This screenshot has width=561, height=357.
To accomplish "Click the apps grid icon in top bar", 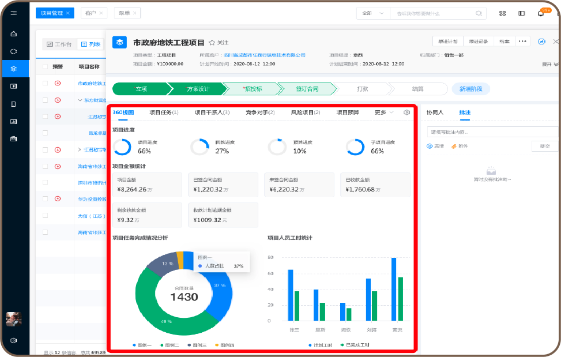I will tap(503, 12).
